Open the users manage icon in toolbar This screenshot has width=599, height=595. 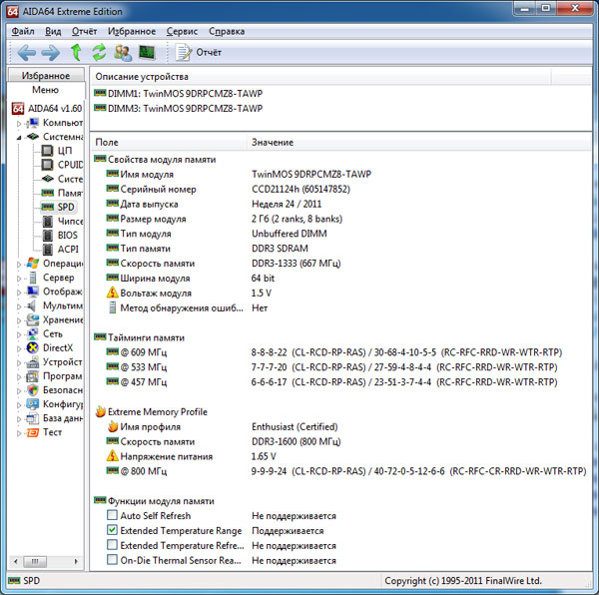123,52
